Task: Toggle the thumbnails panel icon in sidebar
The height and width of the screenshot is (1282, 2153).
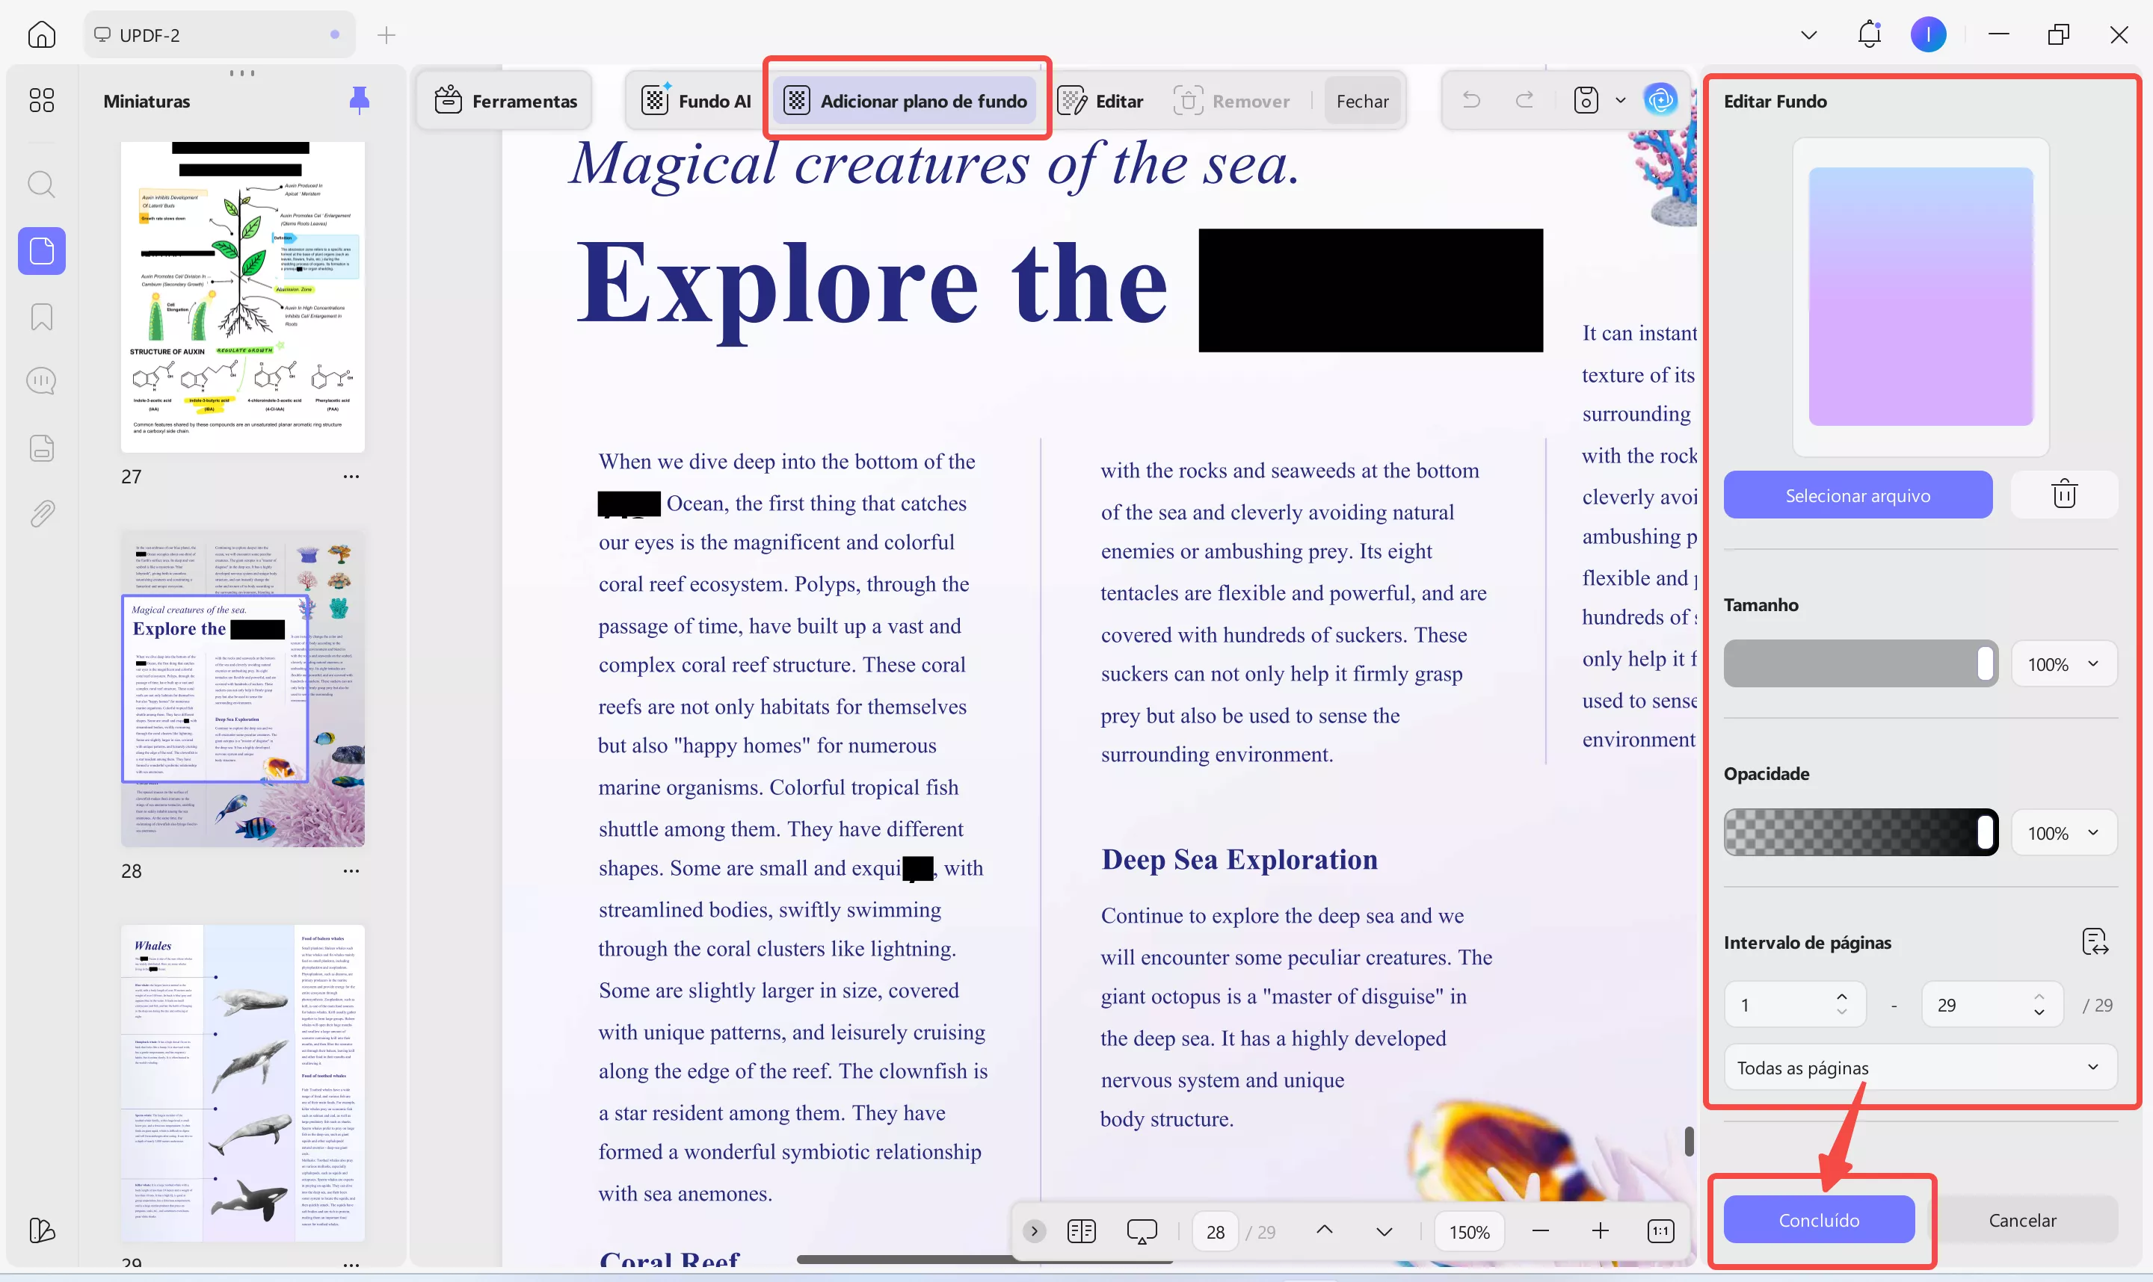Action: (41, 251)
